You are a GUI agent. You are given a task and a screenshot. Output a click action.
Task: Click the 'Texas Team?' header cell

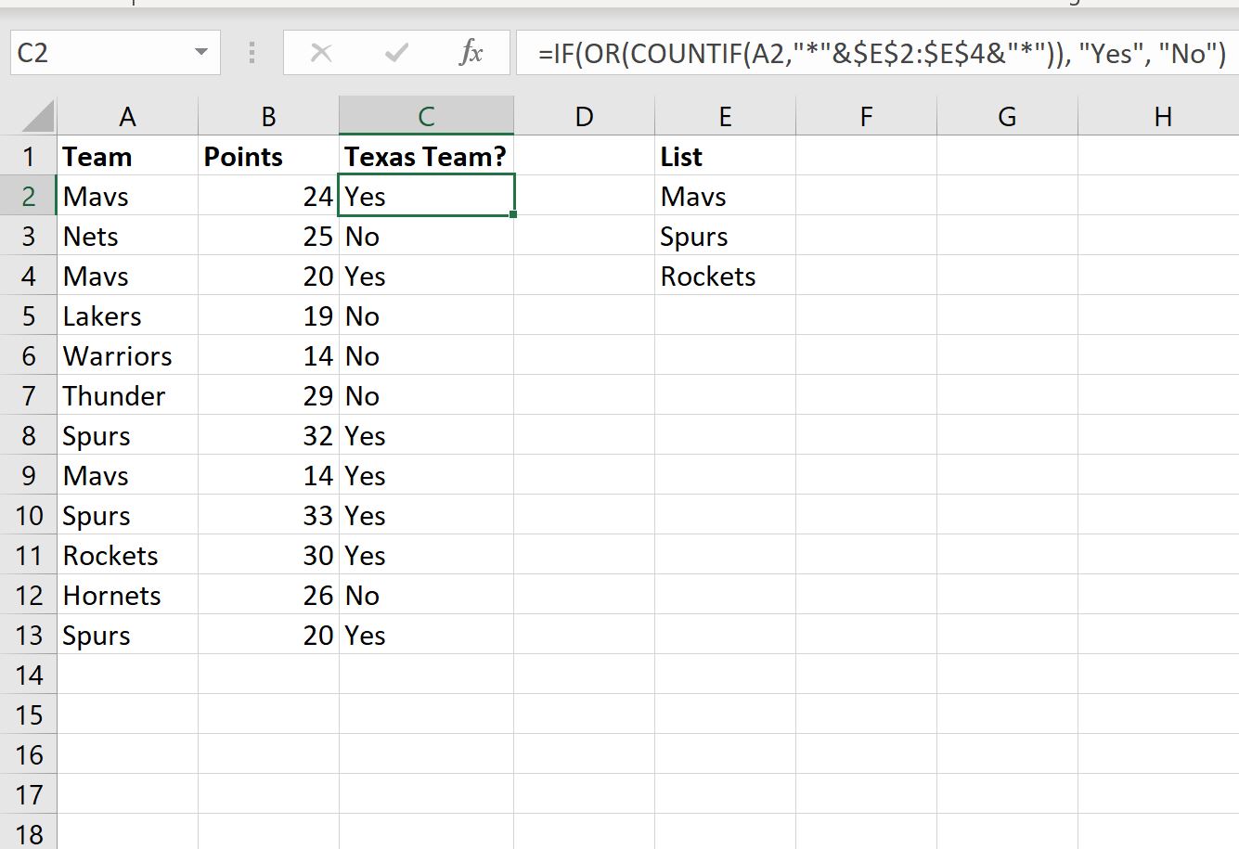click(426, 156)
